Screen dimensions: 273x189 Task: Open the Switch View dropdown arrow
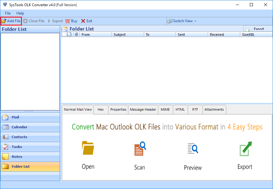(x=195, y=21)
